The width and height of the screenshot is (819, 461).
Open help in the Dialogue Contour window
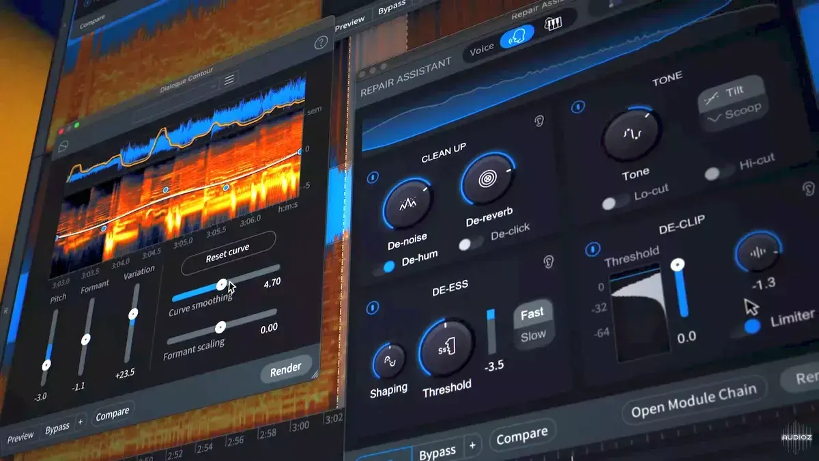321,44
